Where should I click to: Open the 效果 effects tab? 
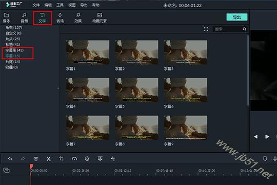click(78, 17)
